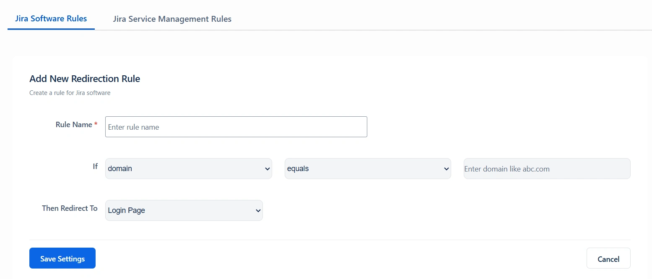Click the Rule Name input field
This screenshot has height=279, width=652.
tap(236, 127)
